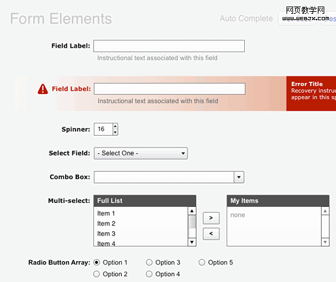Decrease the Spinner value with down arrow
Screen dimensions: 336x282
pos(115,132)
